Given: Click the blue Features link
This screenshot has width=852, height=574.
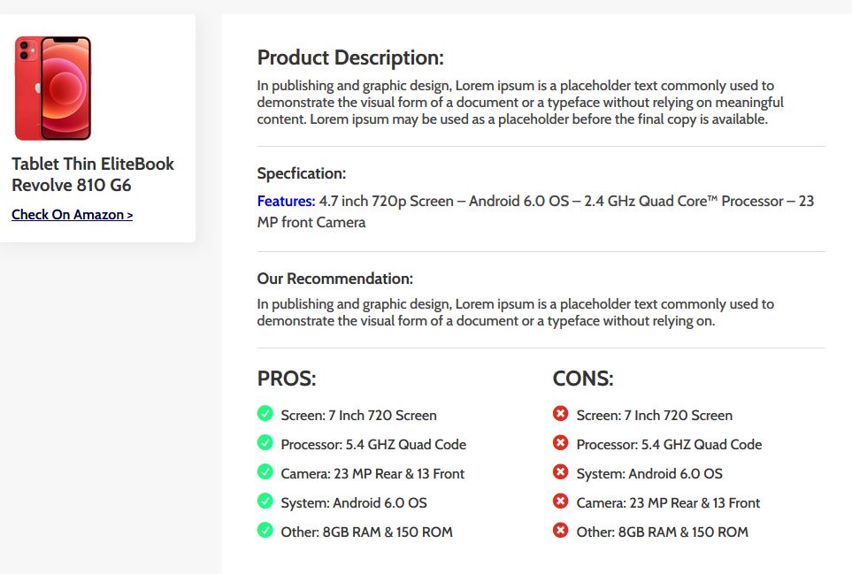Looking at the screenshot, I should point(286,201).
